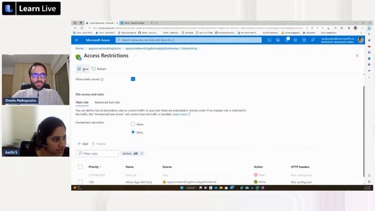Focus the Filter rules search field
375x211 pixels.
pos(97,154)
